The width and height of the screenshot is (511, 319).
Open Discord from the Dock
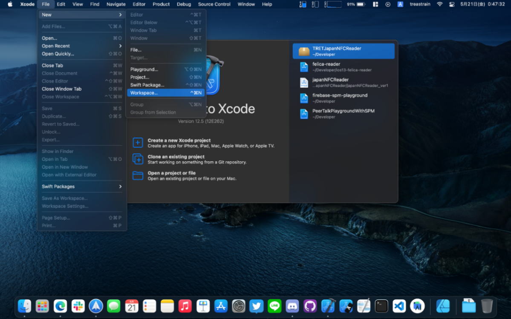[x=292, y=306]
